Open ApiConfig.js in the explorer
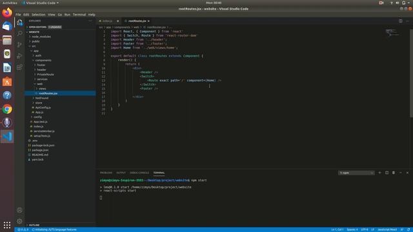Viewport: 413px width, 232px height. click(x=43, y=108)
